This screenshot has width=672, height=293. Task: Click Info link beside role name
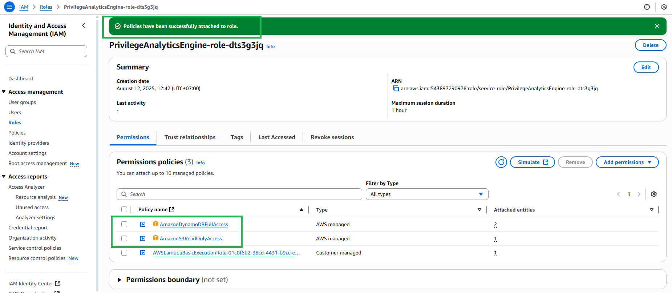(x=271, y=47)
